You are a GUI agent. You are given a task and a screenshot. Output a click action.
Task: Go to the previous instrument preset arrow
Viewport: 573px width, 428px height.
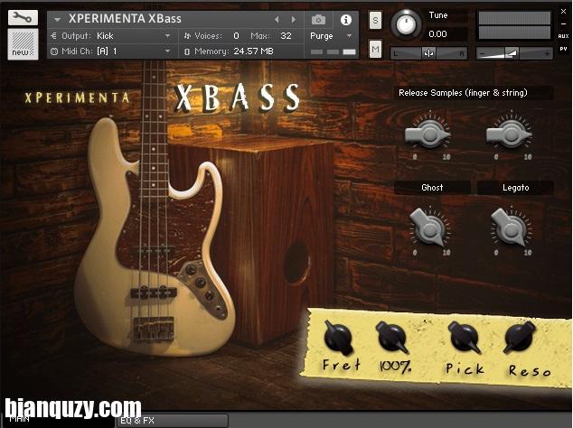[277, 19]
